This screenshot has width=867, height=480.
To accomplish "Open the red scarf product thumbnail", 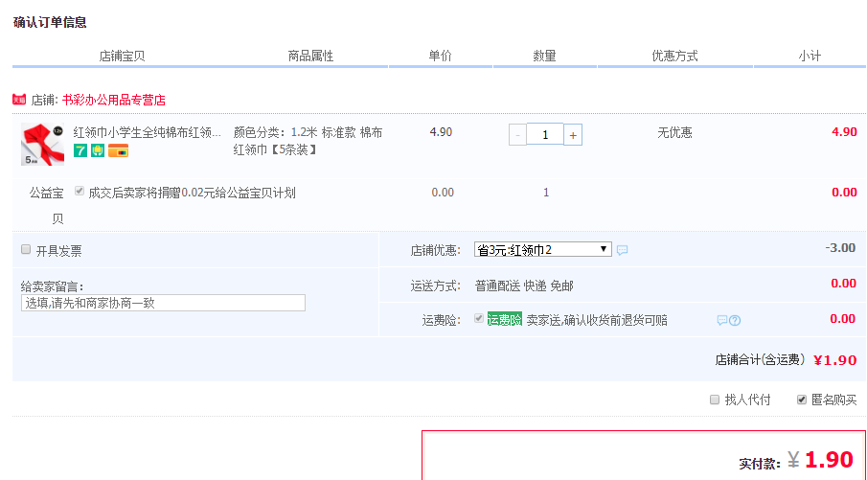I will point(42,145).
